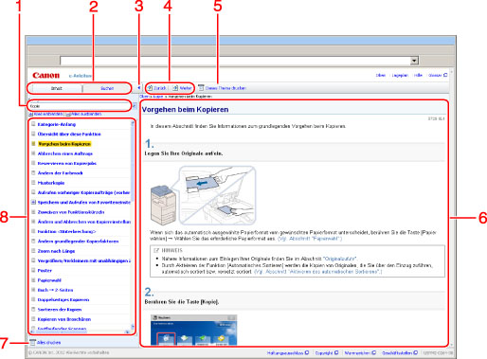
Task: Open the 'Zoom nach Länge' topic
Action: point(56,251)
